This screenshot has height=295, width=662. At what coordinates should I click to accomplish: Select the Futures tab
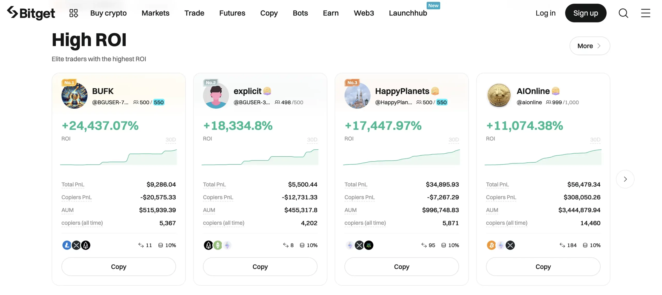(x=232, y=13)
